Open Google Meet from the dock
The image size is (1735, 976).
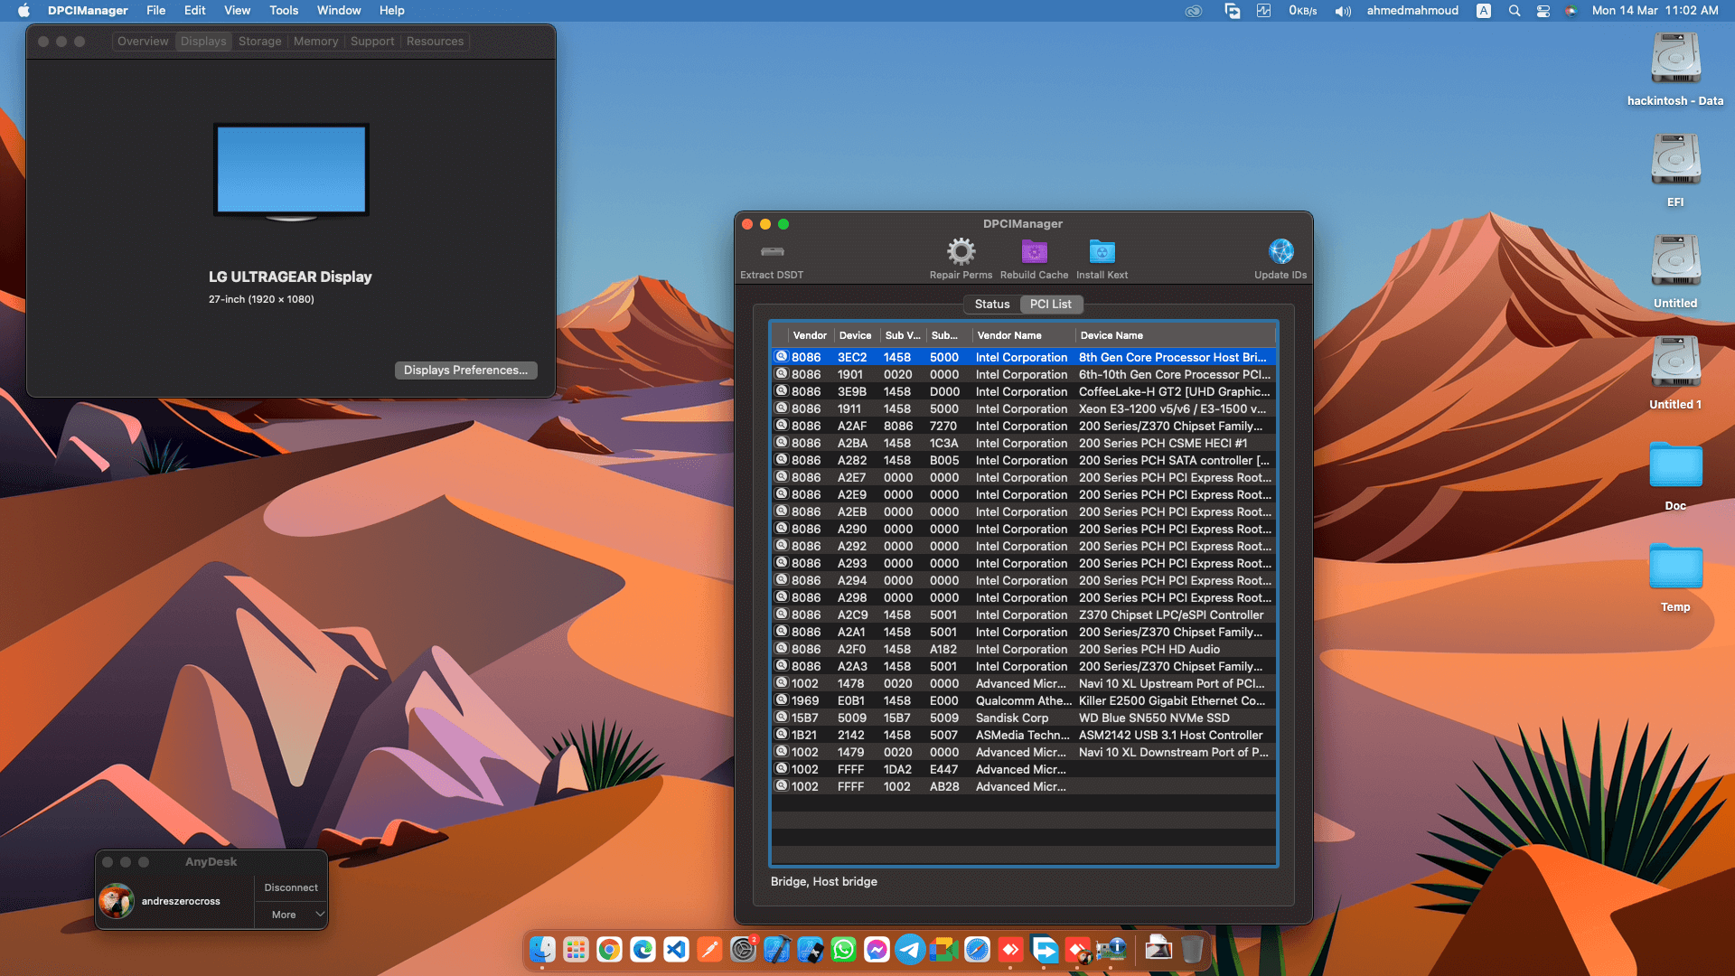944,949
